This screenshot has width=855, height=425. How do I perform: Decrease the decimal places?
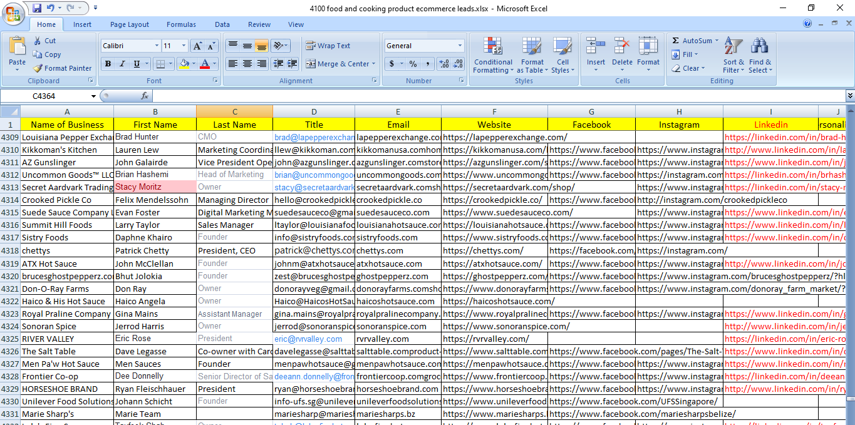[459, 64]
